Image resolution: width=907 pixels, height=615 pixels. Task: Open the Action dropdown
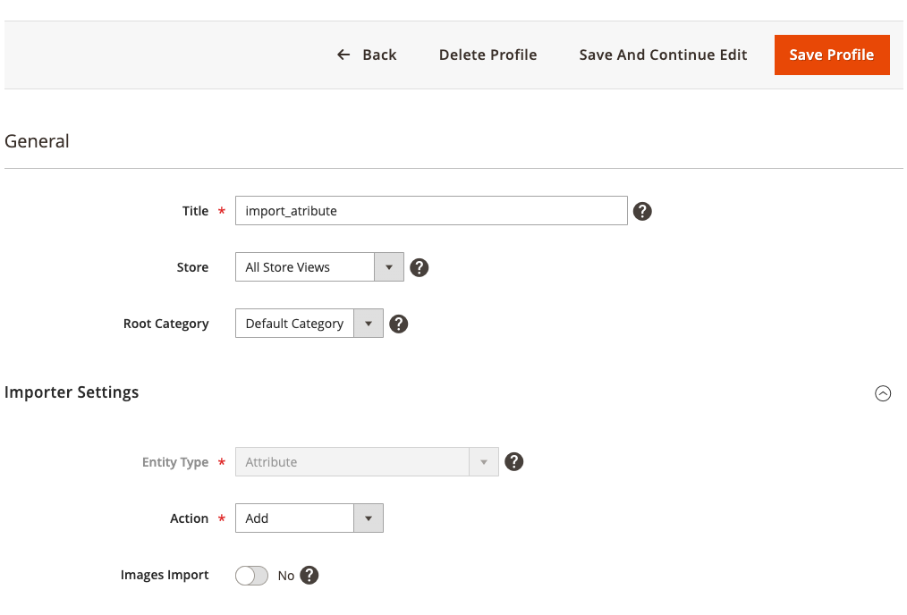pyautogui.click(x=309, y=518)
